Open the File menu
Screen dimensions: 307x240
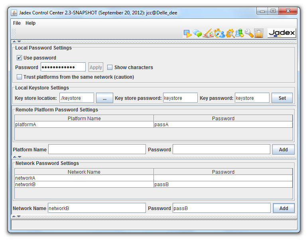17,23
